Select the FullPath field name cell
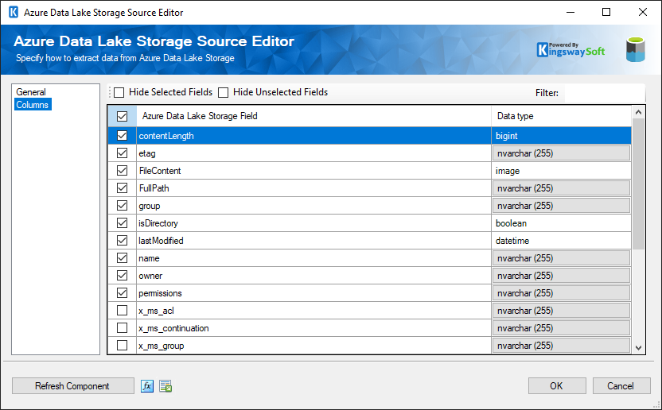This screenshot has height=410, width=662. coord(313,188)
